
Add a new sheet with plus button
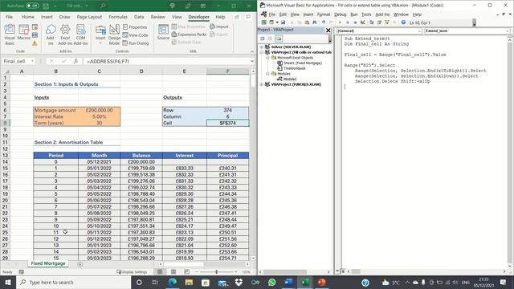click(80, 264)
